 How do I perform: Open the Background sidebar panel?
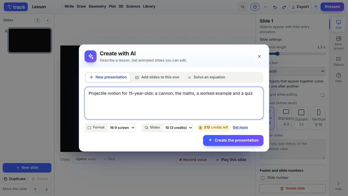pos(338,43)
